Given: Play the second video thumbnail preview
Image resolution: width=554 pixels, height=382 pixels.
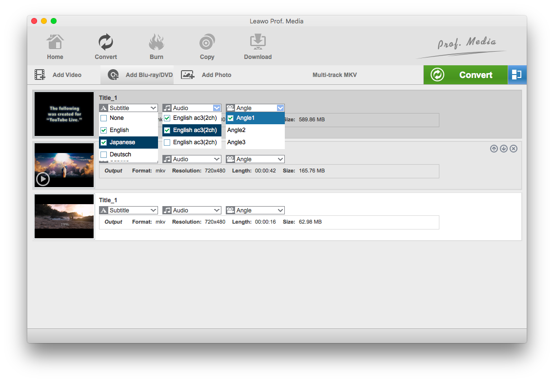Looking at the screenshot, I should [43, 179].
